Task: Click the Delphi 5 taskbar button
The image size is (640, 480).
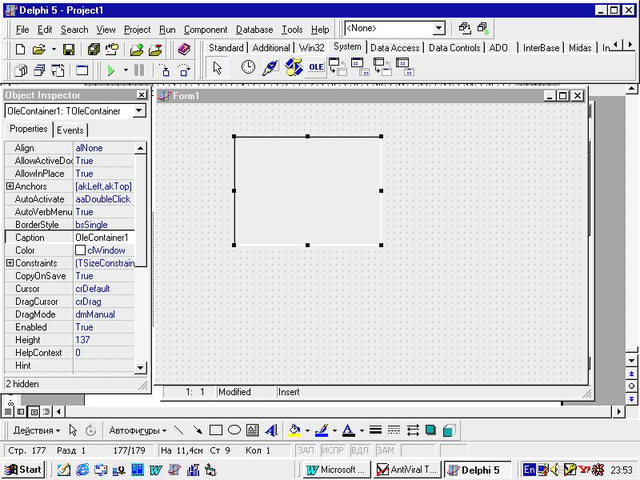Action: (477, 470)
